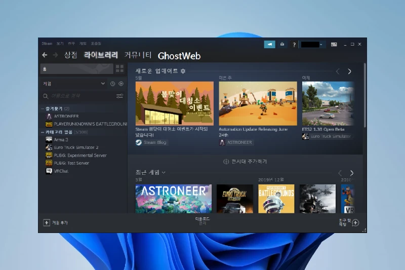This screenshot has height=270, width=405.
Task: Click the recent activity clock filter icon
Action: pos(113,84)
